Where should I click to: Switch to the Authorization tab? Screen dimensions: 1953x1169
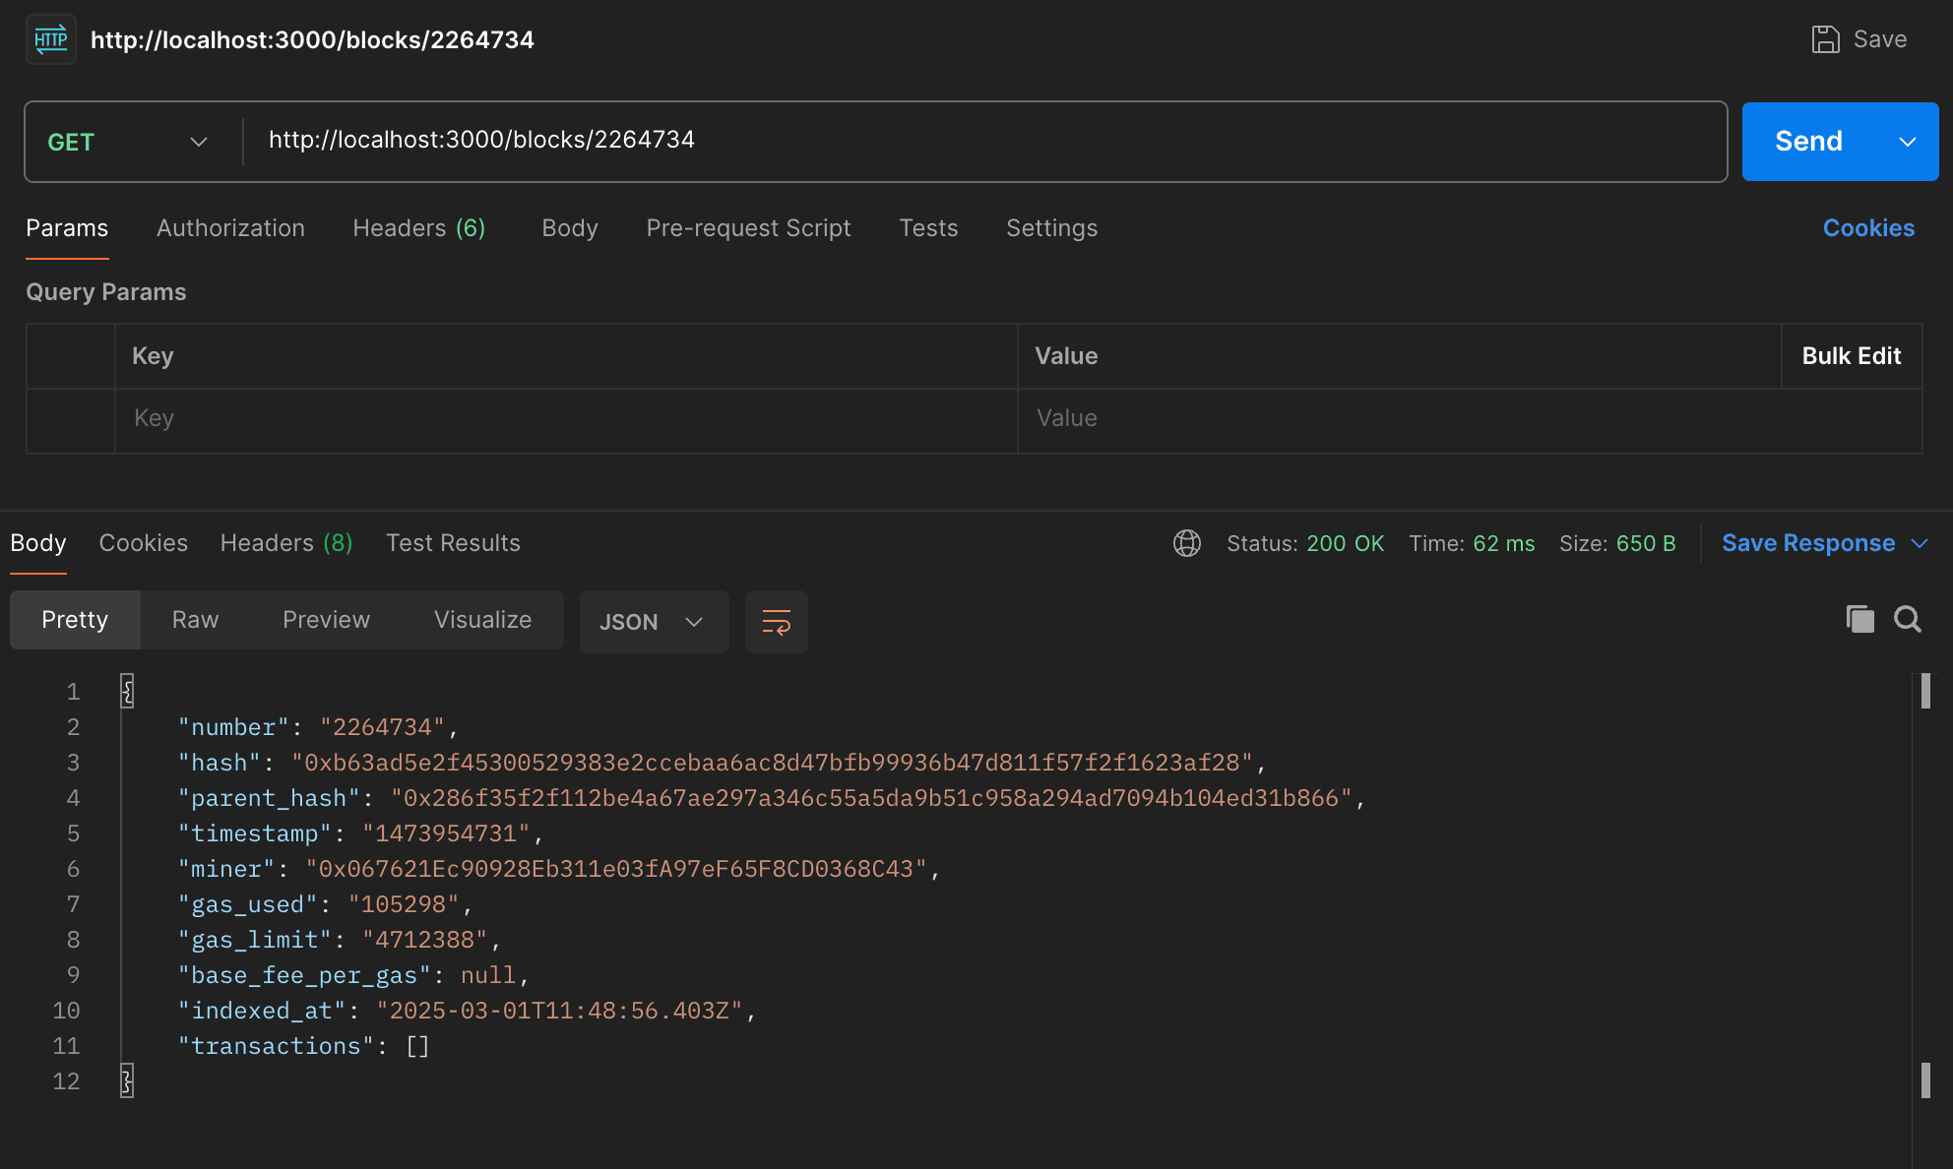230,228
